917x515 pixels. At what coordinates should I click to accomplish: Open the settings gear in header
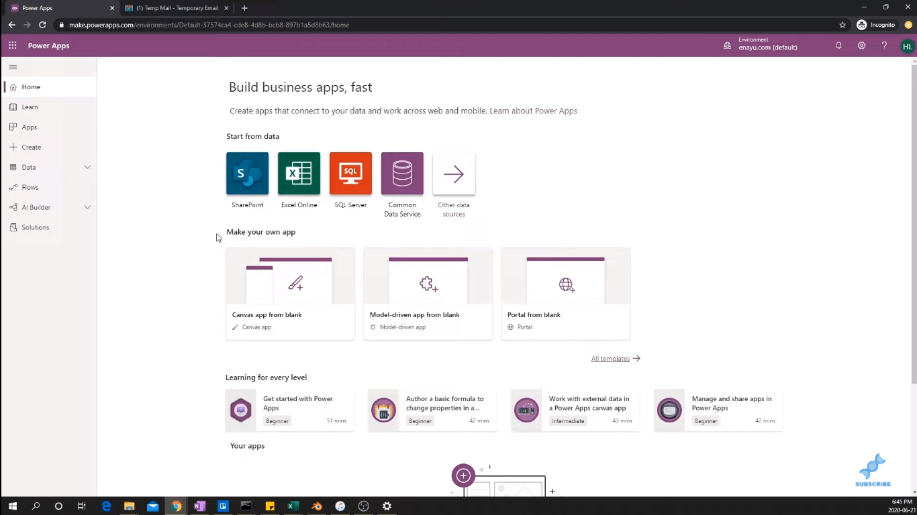[861, 46]
